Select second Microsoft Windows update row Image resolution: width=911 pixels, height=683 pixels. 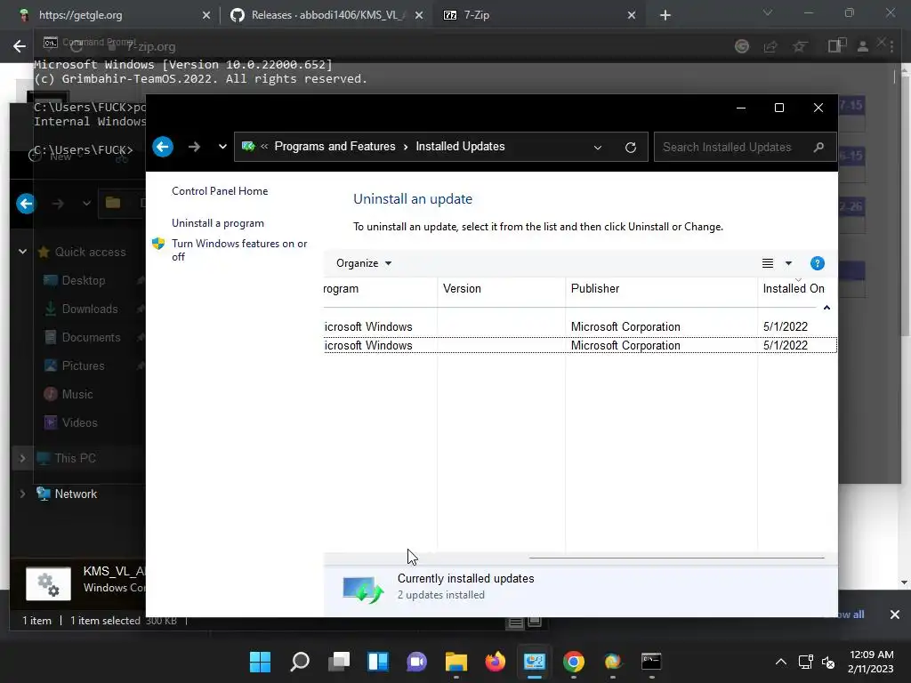point(580,346)
